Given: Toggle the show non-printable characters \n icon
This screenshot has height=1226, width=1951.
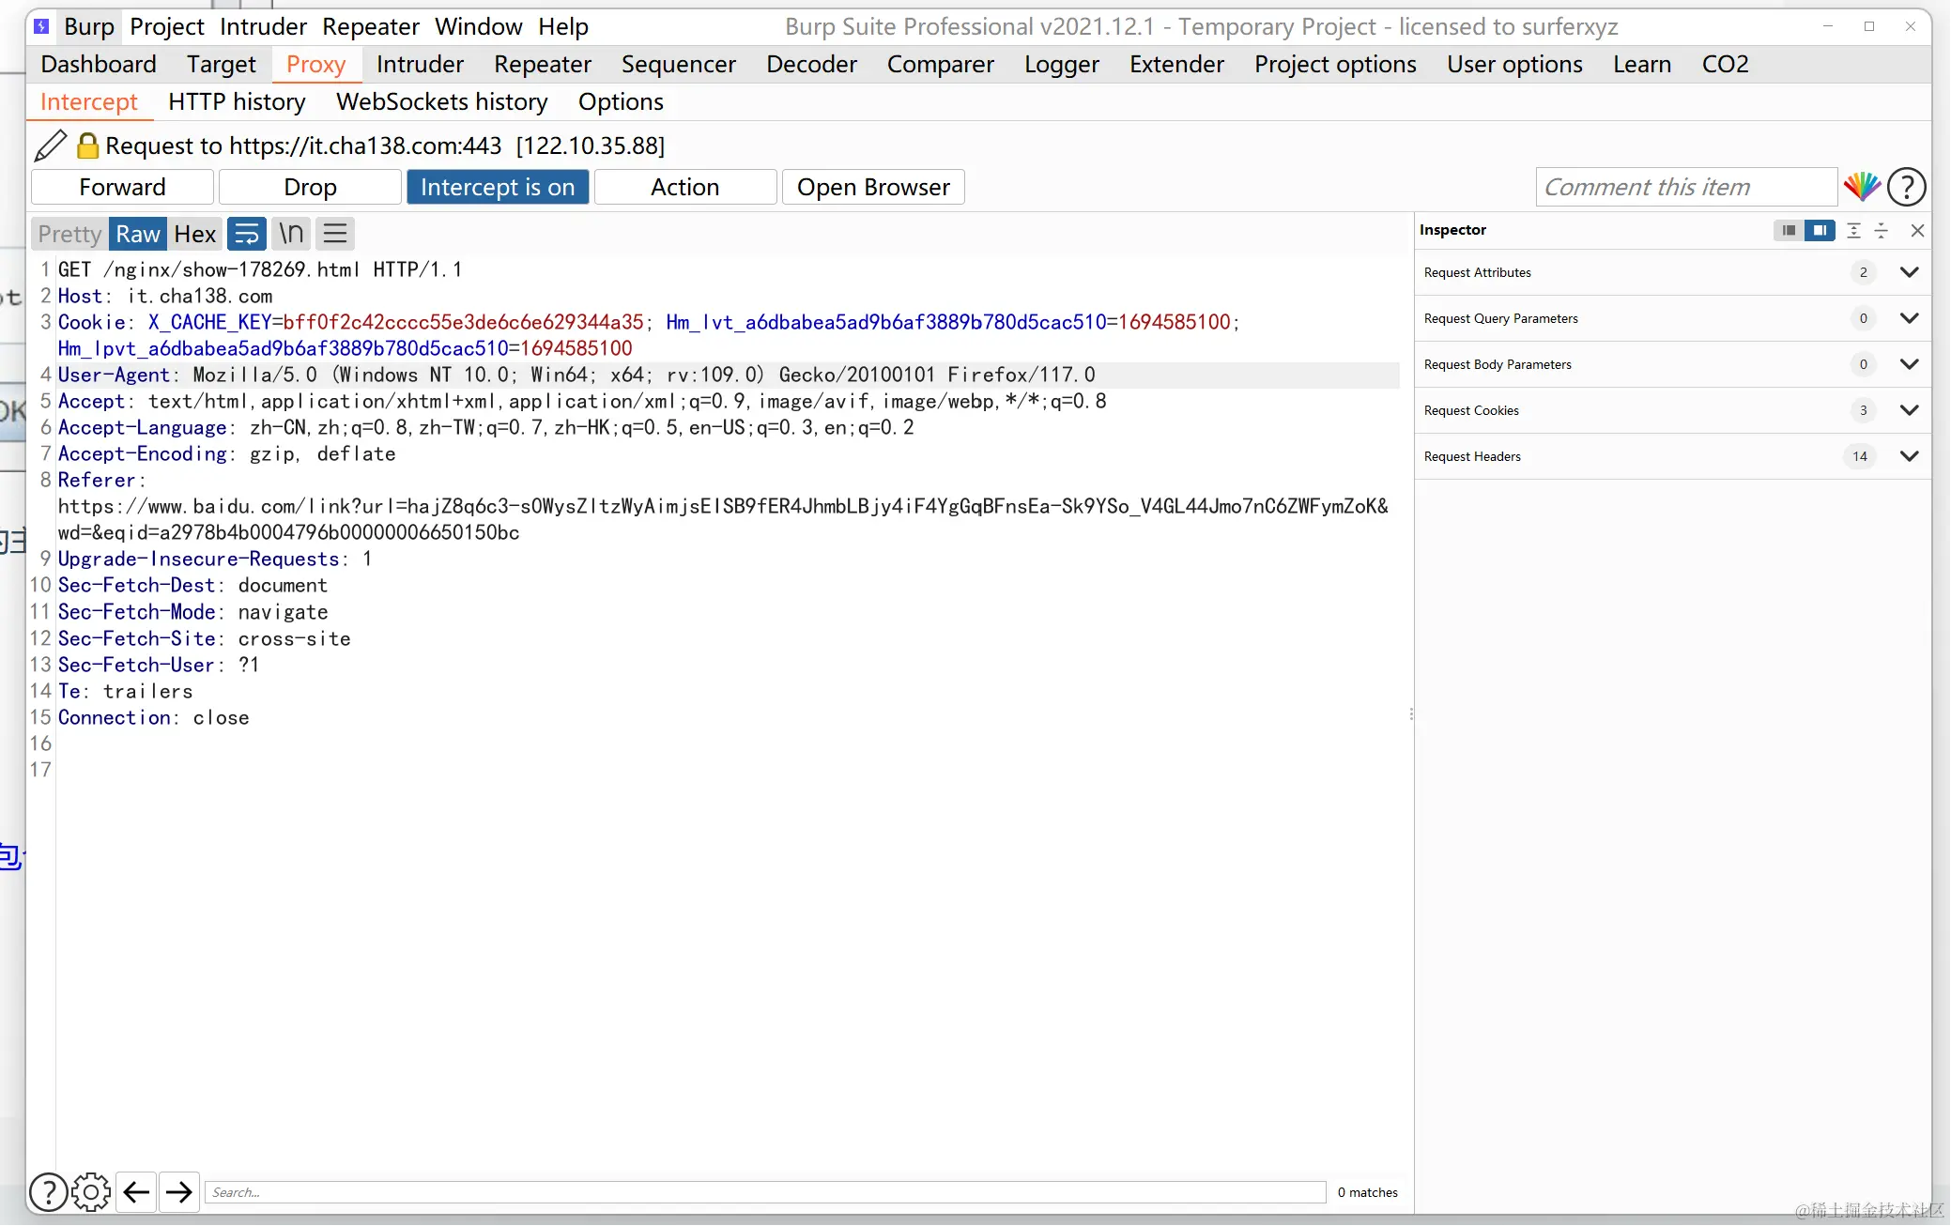Looking at the screenshot, I should (x=291, y=234).
